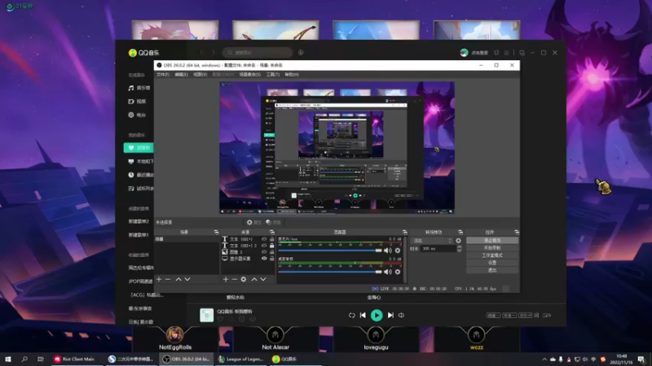Add a source with the plus icon in 来源 panel
The height and width of the screenshot is (366, 652).
[x=226, y=279]
